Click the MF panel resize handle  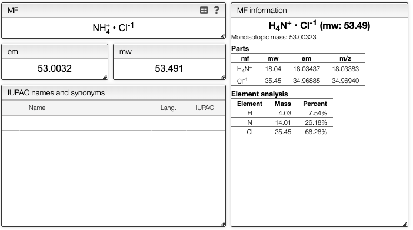tap(222, 35)
